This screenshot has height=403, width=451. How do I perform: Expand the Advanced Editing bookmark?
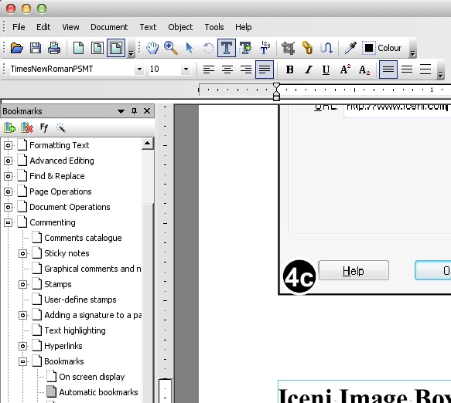(x=8, y=161)
